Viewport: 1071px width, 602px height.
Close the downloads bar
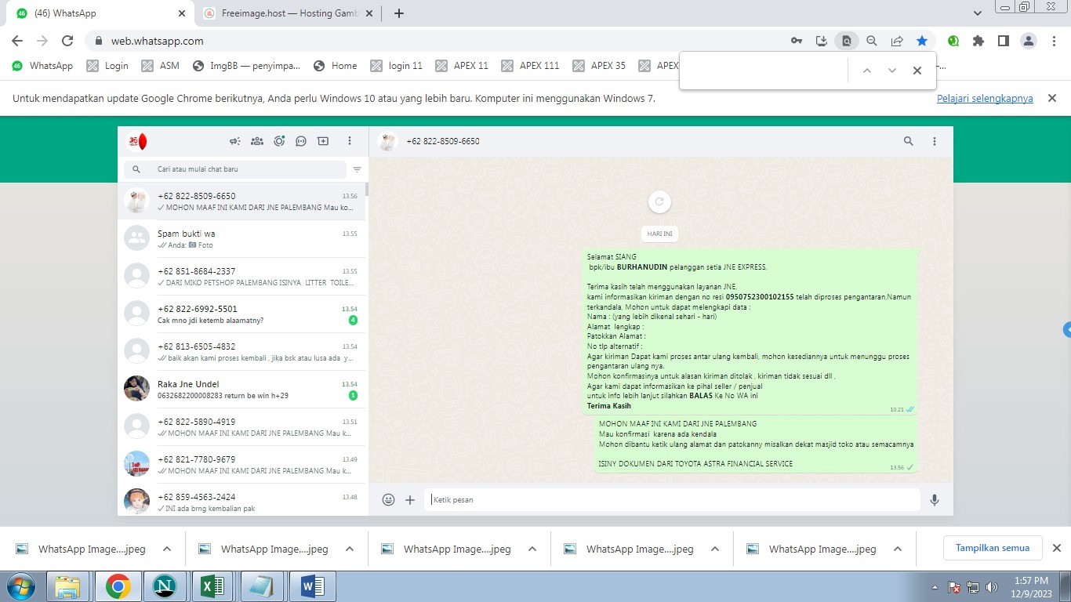pyautogui.click(x=1056, y=548)
